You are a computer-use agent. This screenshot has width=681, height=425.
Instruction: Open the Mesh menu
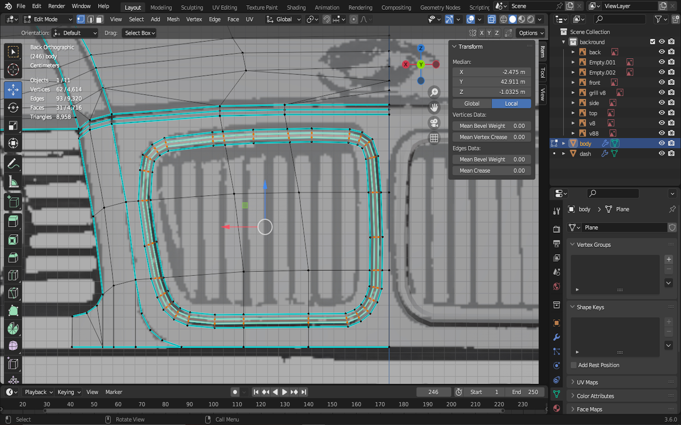173,19
